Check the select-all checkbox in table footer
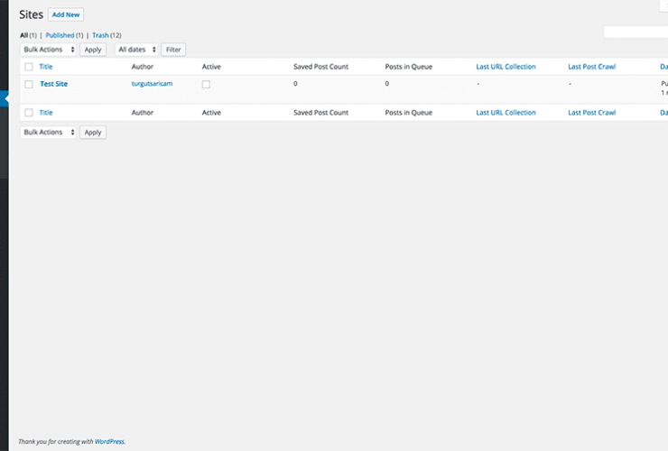Image resolution: width=668 pixels, height=451 pixels. pyautogui.click(x=29, y=113)
